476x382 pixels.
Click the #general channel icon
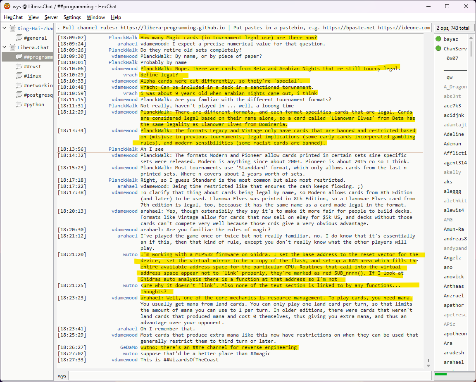[x=19, y=38]
